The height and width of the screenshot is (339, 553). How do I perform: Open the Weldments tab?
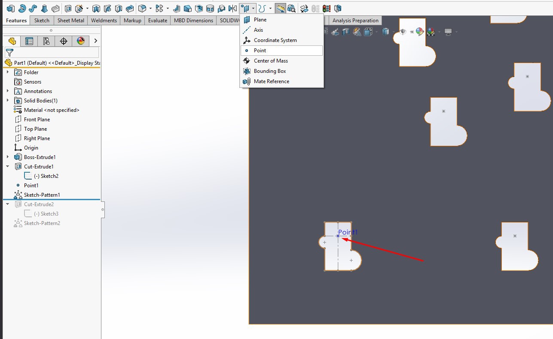click(104, 21)
